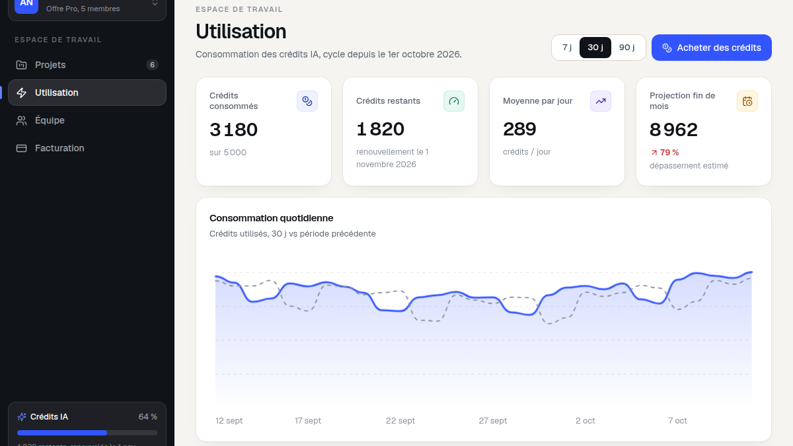
Task: Click the subtitle starting with Consommation des crédits IA
Action: tap(328, 54)
